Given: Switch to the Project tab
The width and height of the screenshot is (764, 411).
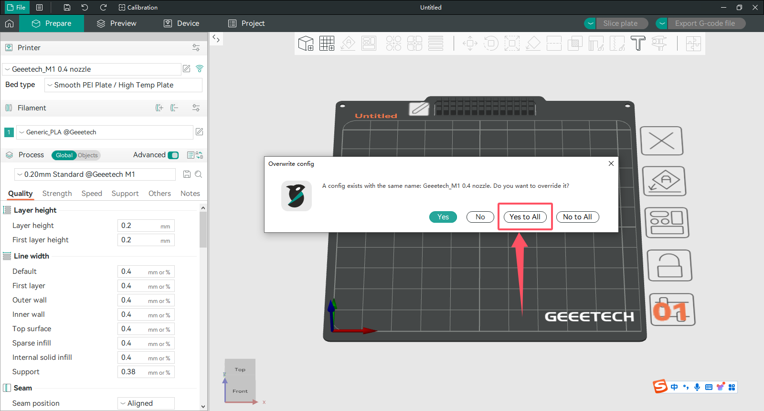Looking at the screenshot, I should pos(246,23).
